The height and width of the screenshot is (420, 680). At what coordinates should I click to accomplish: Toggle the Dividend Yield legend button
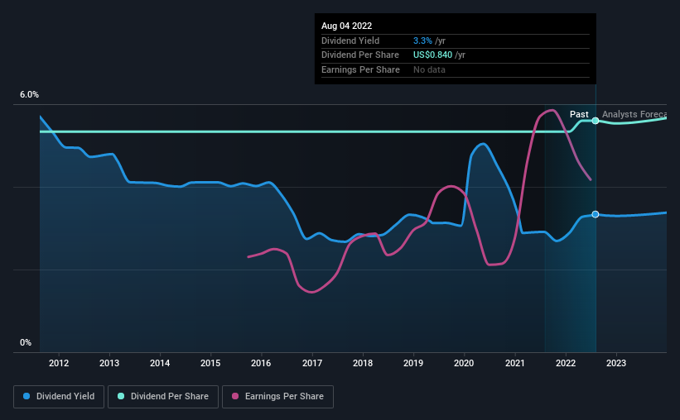[59, 396]
